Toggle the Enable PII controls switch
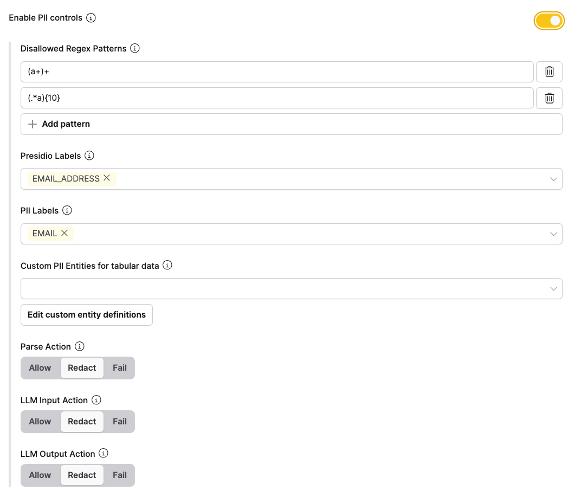This screenshot has width=581, height=497. (549, 21)
